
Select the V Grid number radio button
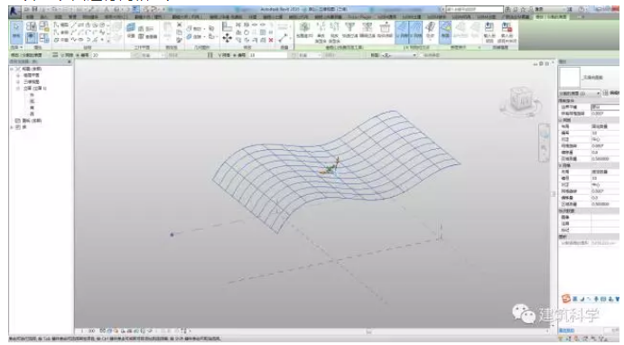(235, 55)
